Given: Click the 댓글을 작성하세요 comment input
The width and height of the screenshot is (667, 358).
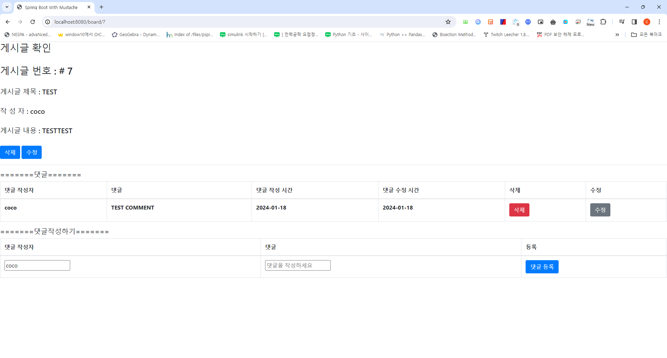Looking at the screenshot, I should coord(298,265).
